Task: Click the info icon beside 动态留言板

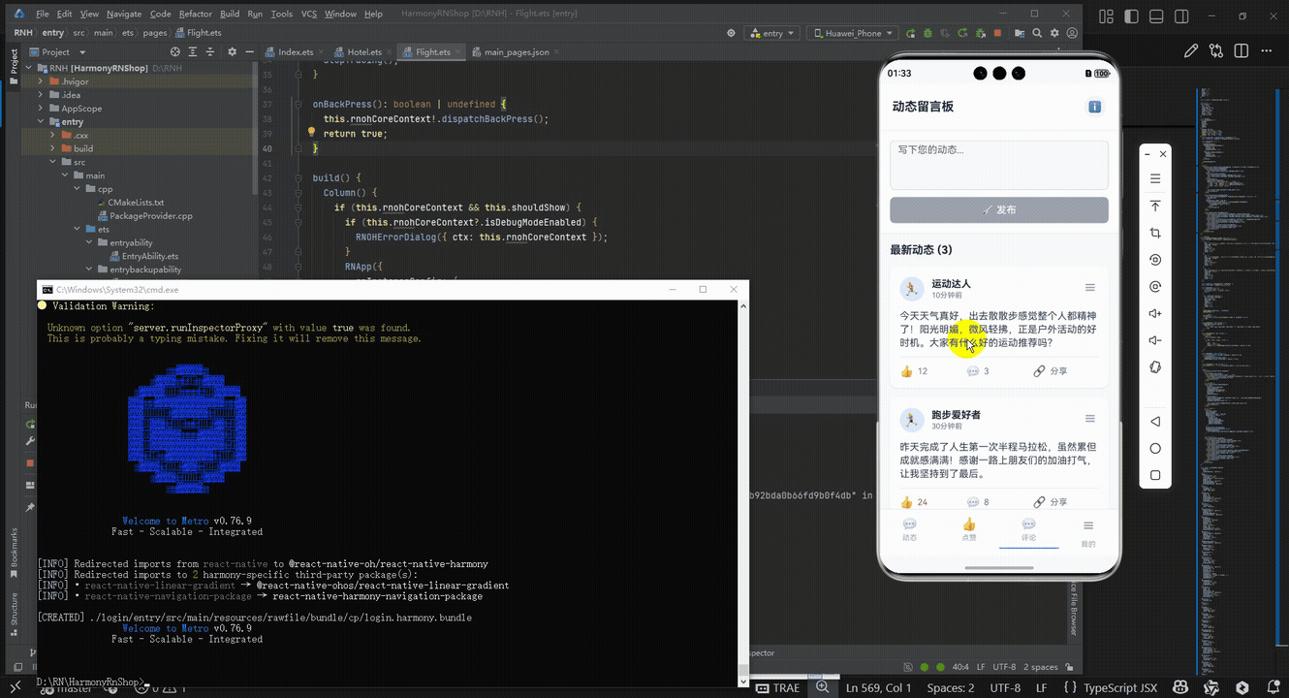Action: (1094, 107)
